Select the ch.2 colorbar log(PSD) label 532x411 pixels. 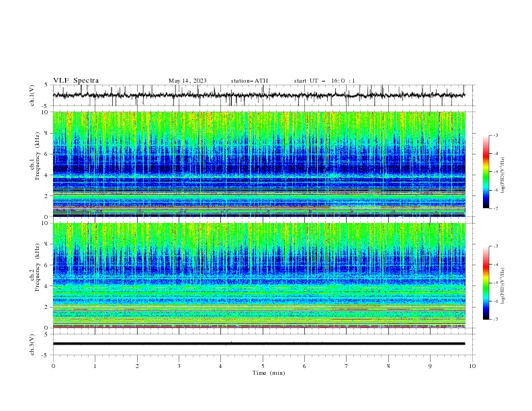502,286
